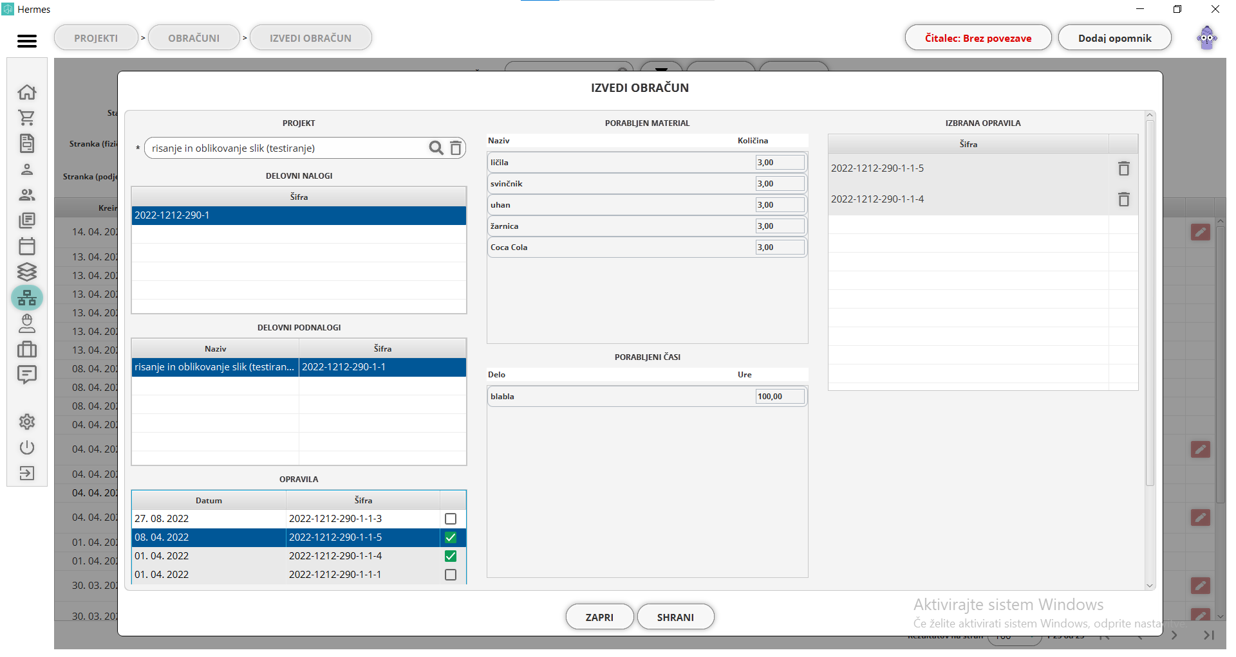Open the chat message sidebar icon
The image size is (1236, 657).
[x=26, y=375]
